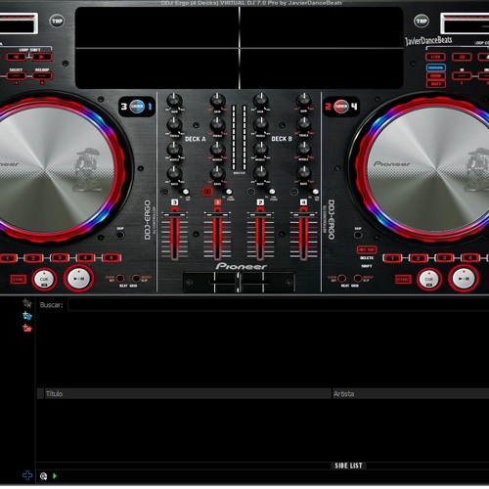Viewport: 489px width, 489px height.
Task: Start playback with right deck play/pause
Action: coord(464,279)
